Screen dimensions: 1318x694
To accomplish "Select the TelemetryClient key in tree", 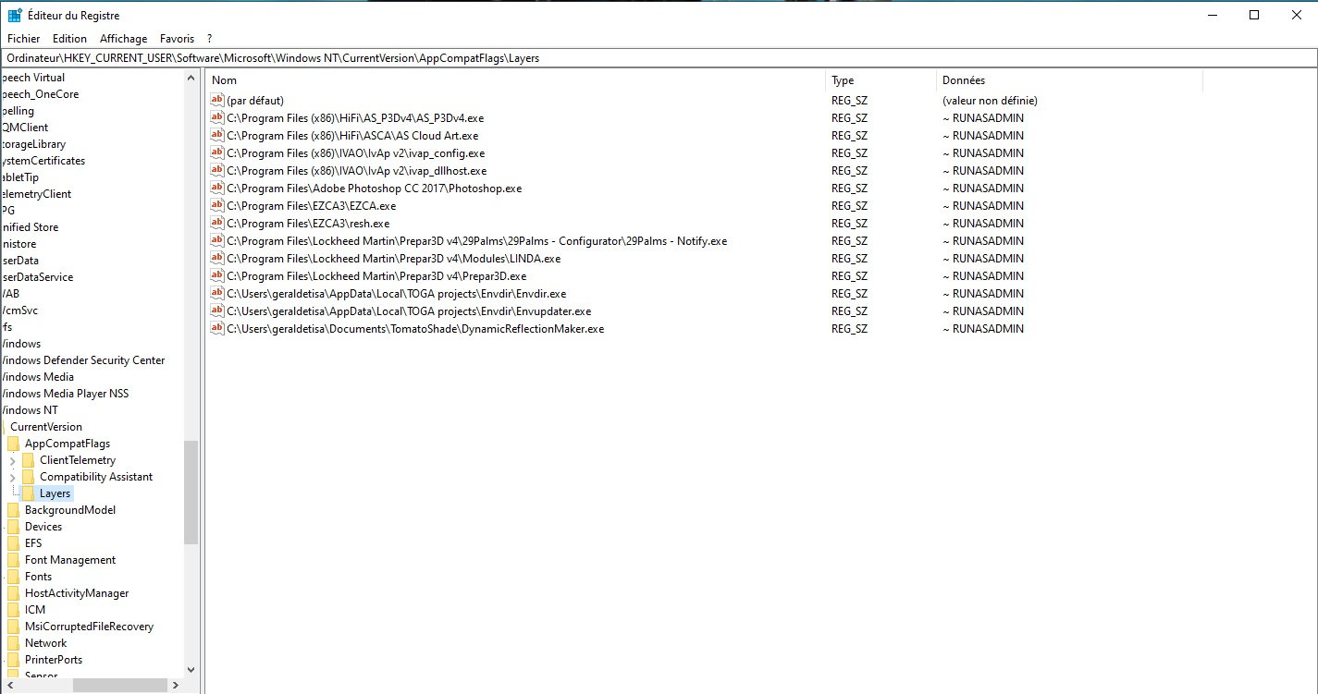I will [36, 194].
